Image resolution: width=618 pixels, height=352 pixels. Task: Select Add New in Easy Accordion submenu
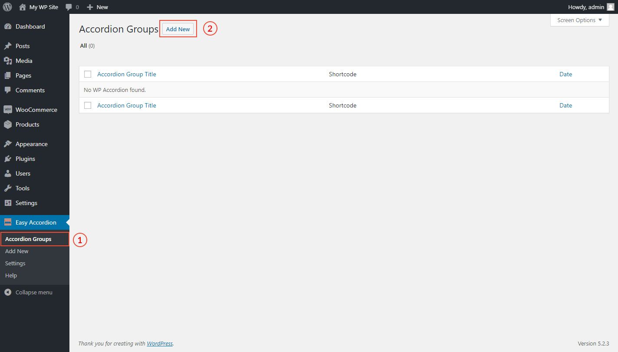click(x=17, y=251)
